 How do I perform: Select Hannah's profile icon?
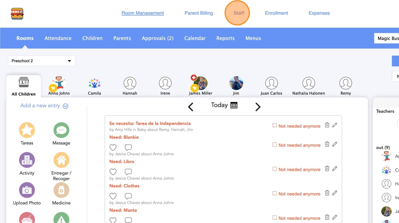[130, 83]
